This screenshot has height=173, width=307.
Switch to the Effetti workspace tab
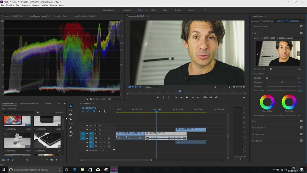(x=153, y=10)
